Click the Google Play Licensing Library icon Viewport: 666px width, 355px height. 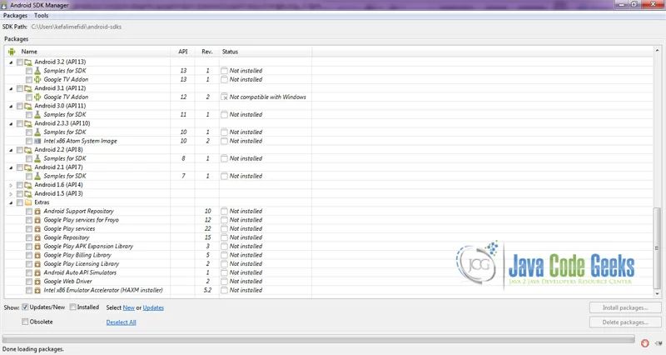pos(37,264)
